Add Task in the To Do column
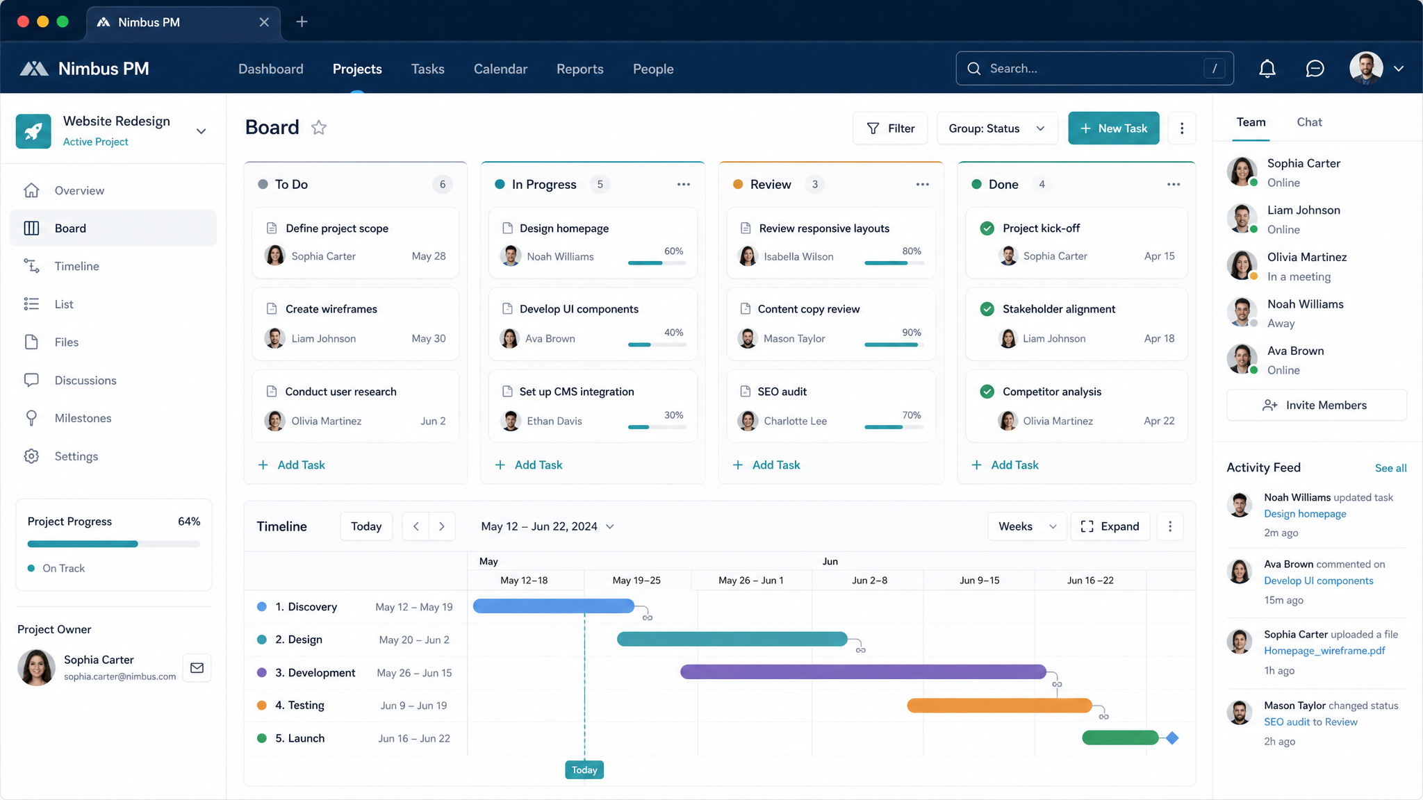The image size is (1423, 800). pyautogui.click(x=292, y=465)
